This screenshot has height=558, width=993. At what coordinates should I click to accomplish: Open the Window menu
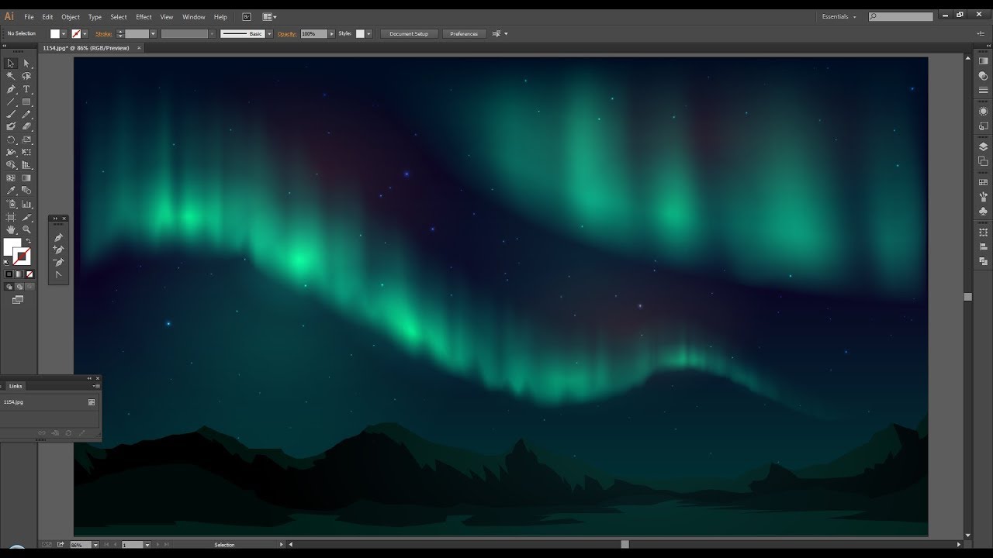pyautogui.click(x=193, y=16)
